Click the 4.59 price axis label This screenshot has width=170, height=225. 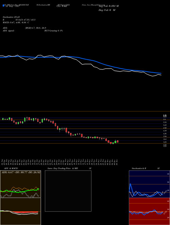coord(165,131)
